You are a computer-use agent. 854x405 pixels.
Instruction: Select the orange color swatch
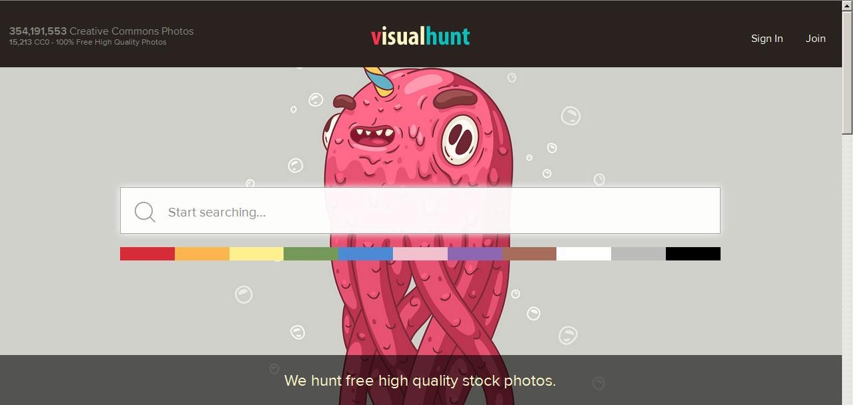pos(202,254)
